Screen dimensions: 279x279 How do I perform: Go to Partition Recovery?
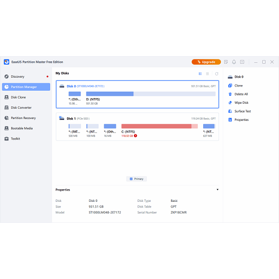click(x=26, y=118)
